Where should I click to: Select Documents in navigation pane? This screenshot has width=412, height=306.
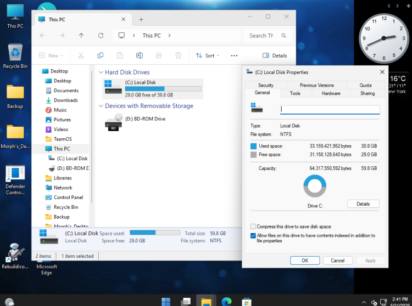point(66,90)
